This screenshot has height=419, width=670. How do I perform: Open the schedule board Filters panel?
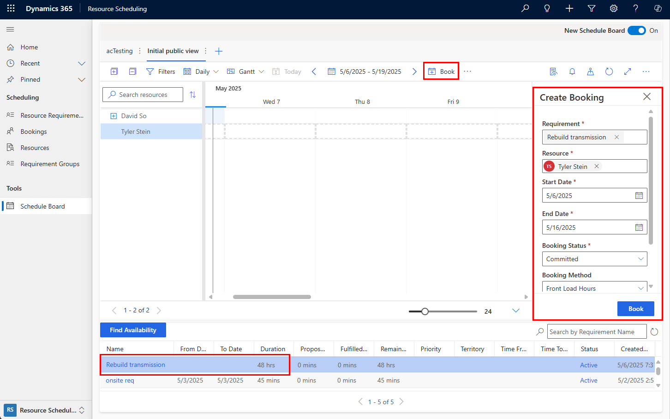coord(161,71)
